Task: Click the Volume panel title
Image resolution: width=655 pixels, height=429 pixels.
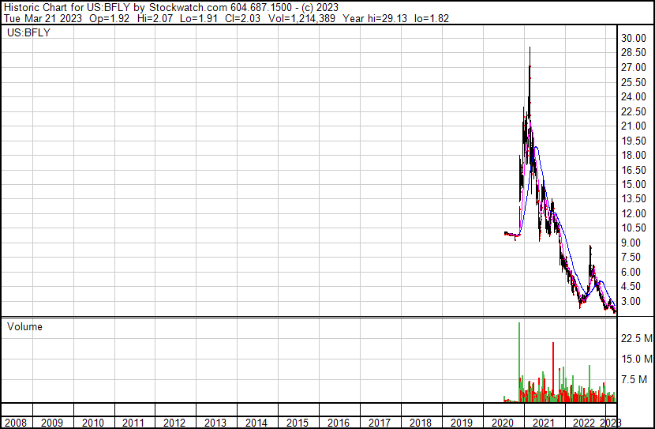Action: (x=24, y=327)
